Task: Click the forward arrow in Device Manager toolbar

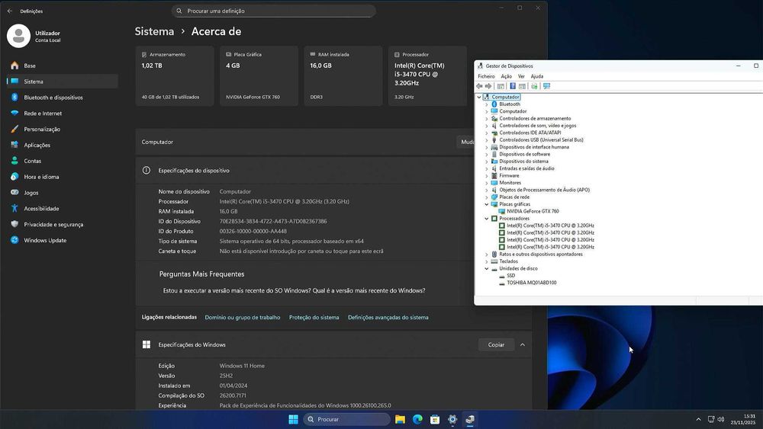Action: (x=488, y=86)
